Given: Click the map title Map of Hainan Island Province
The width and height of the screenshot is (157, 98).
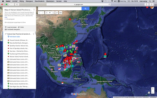Looking at the screenshot, I should 18,10.
